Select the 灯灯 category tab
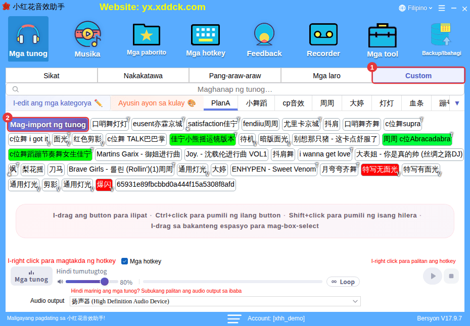The width and height of the screenshot is (470, 326). click(387, 103)
